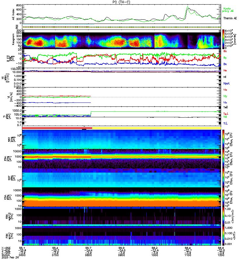246x262 pixels.
Task: Click the black "Ni" density legend label
Action: click(x=225, y=77)
